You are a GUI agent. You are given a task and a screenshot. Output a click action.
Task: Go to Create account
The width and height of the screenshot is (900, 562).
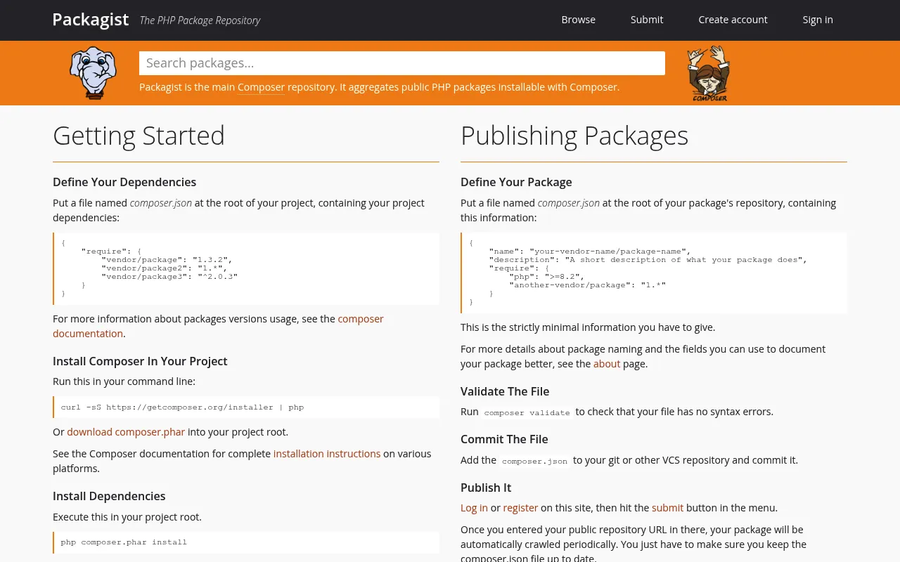point(733,20)
